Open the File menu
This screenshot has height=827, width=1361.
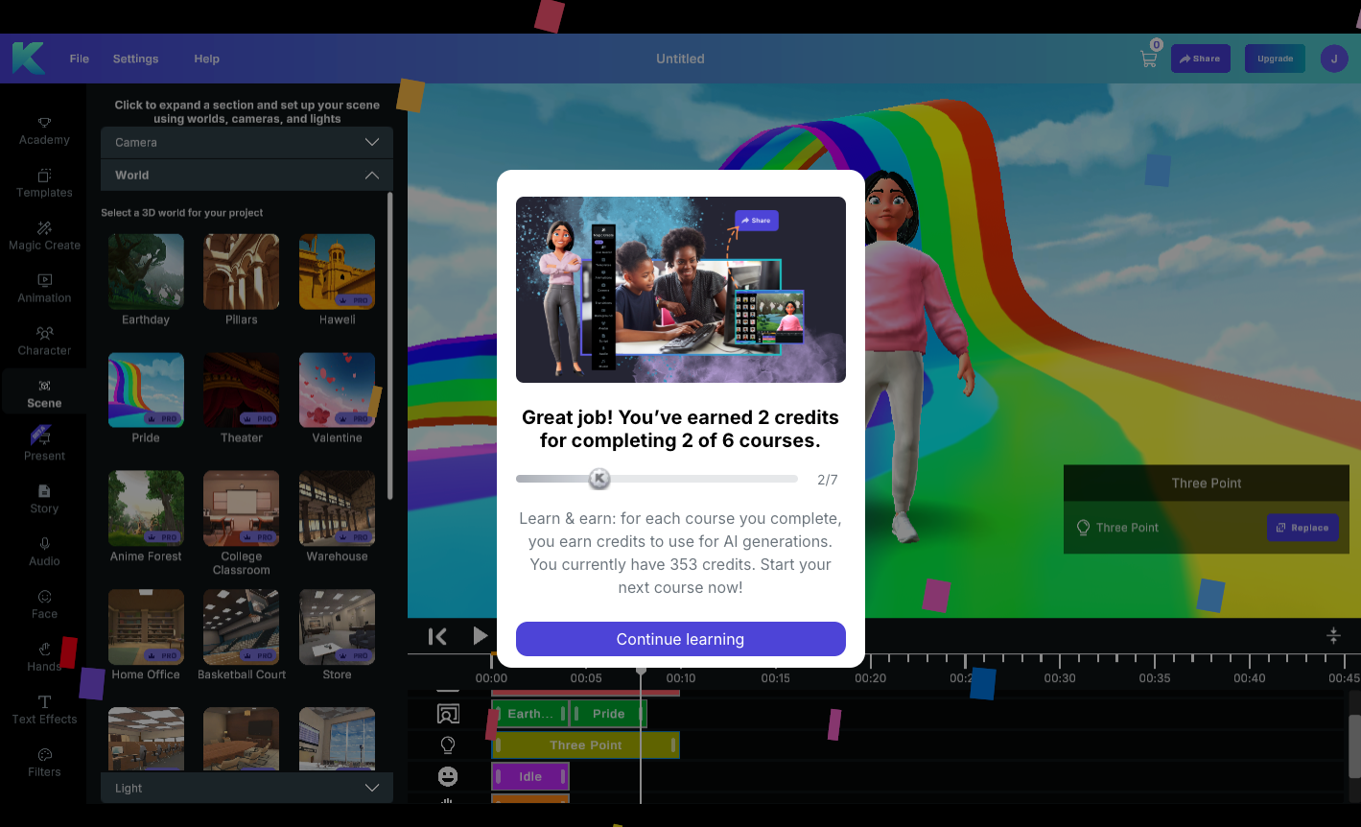79,58
